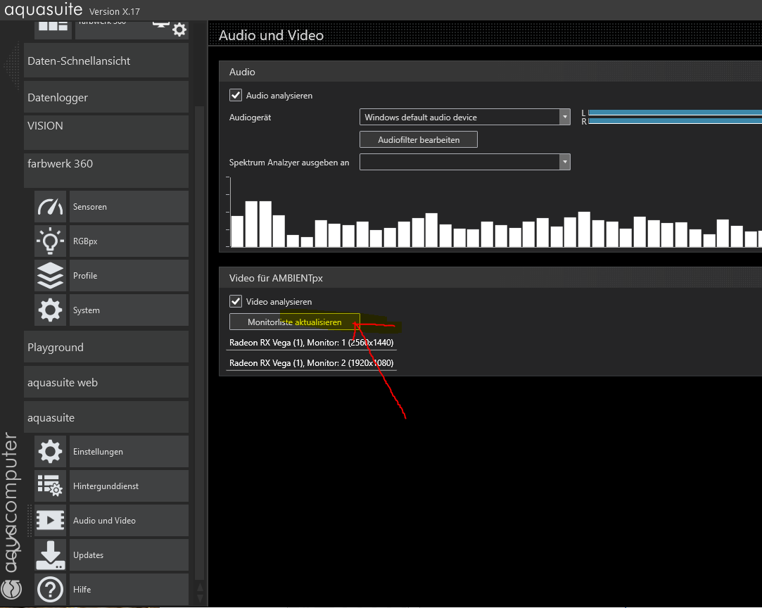Collapse the farbwerk 360 section
Viewport: 762px width, 608px height.
(x=106, y=170)
